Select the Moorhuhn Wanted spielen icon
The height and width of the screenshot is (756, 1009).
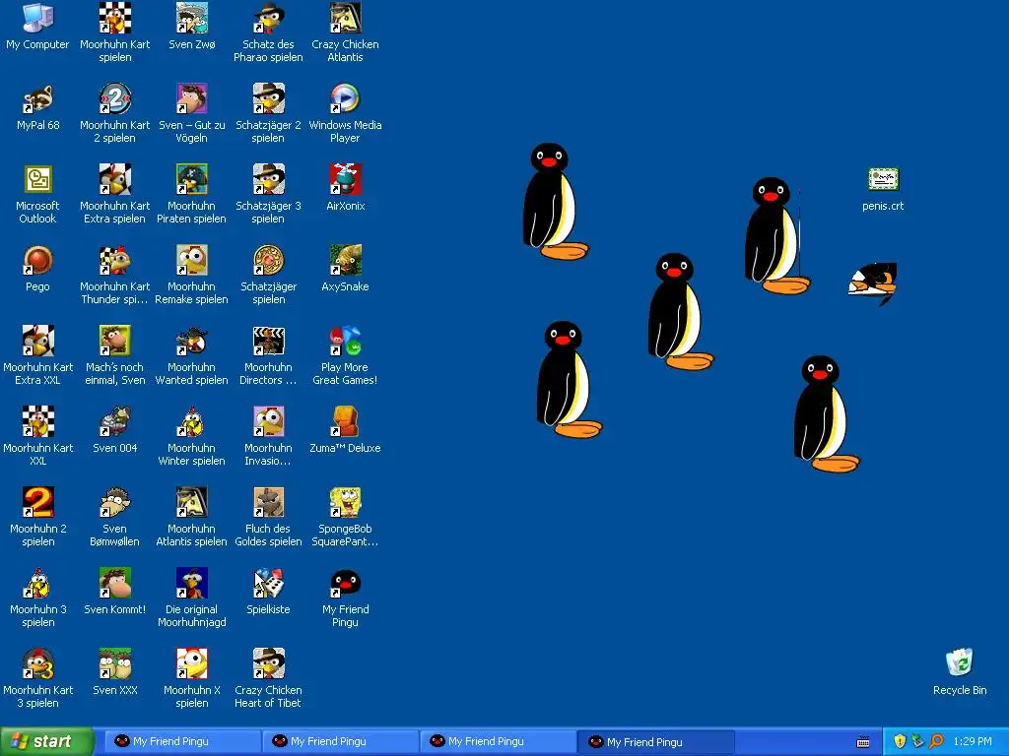192,341
